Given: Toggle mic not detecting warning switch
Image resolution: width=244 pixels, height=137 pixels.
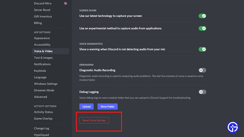Looking at the screenshot, I should pyautogui.click(x=202, y=49).
